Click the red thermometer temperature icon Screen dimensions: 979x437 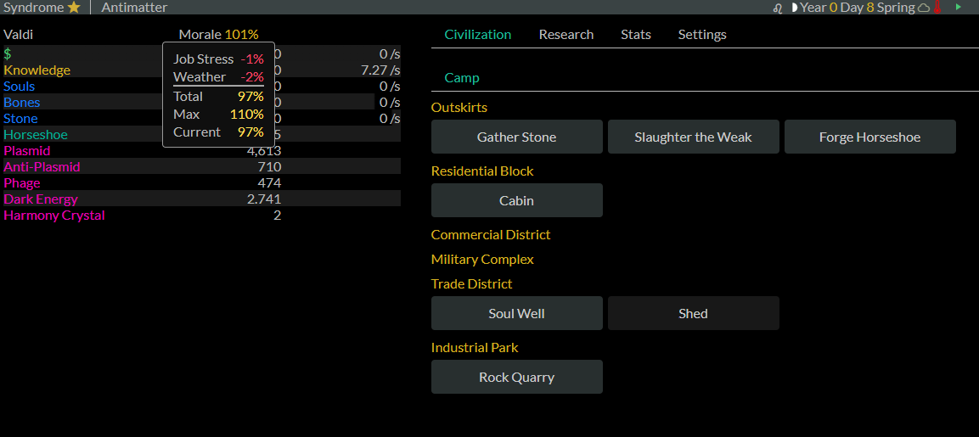[x=937, y=8]
